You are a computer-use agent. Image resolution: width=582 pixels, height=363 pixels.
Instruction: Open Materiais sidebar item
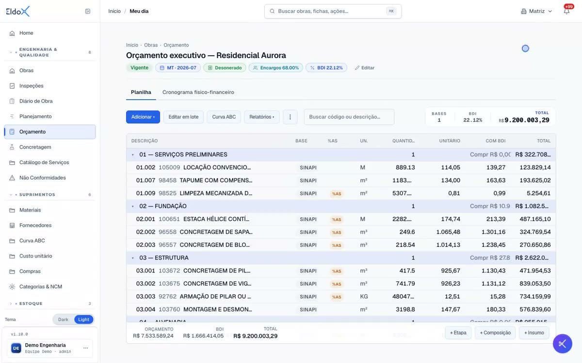pos(50,210)
